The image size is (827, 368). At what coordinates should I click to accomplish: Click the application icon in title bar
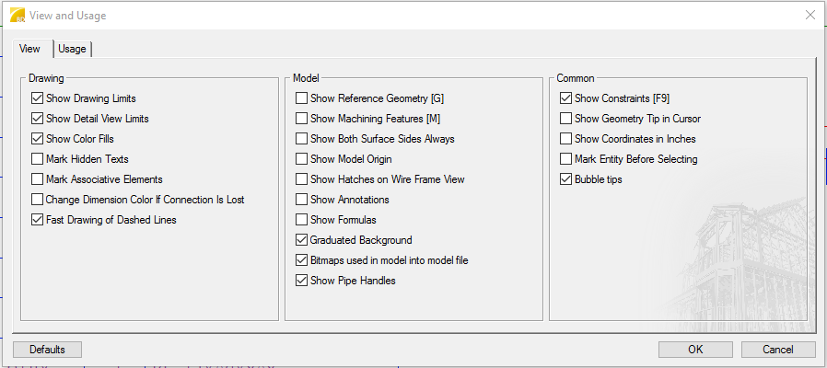click(x=17, y=15)
